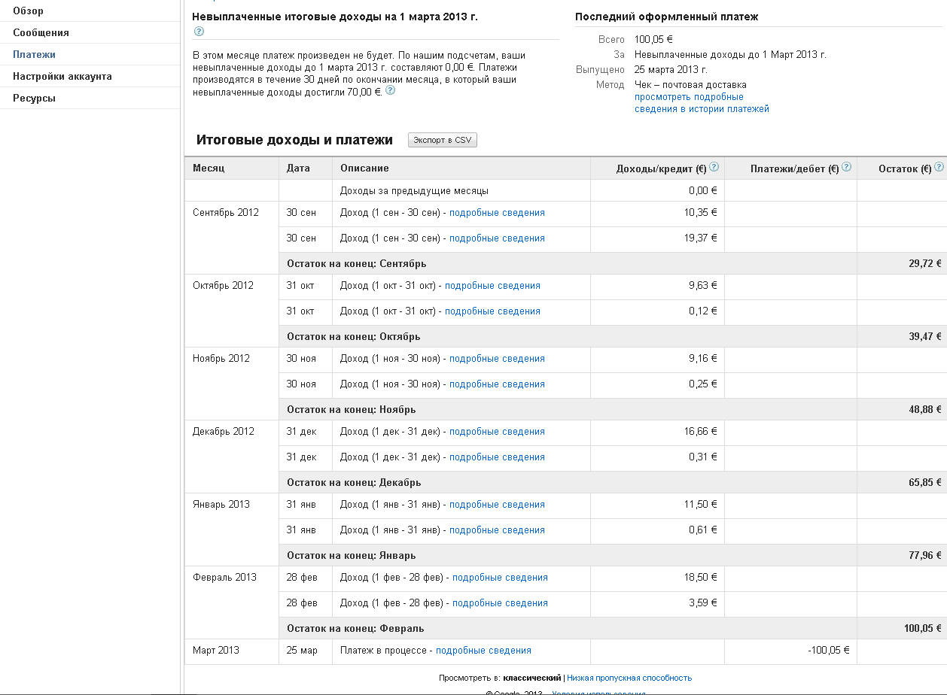The height and width of the screenshot is (695, 947).
Task: Open payment history details link
Action: (702, 102)
